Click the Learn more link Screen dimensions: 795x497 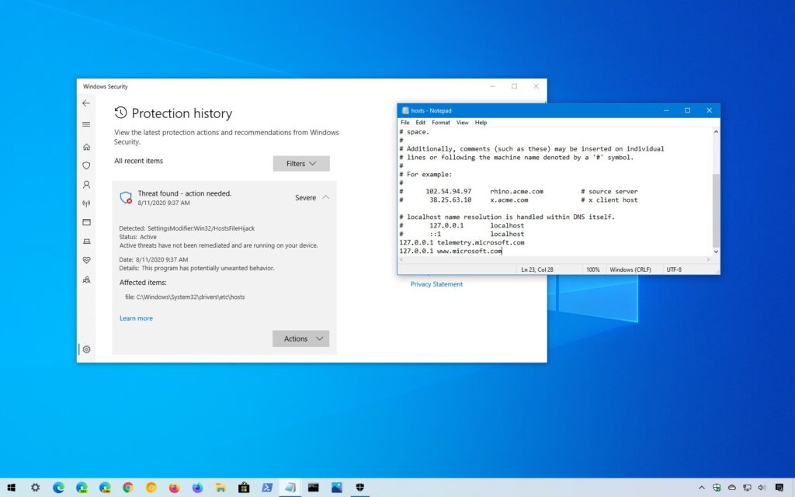pyautogui.click(x=136, y=318)
